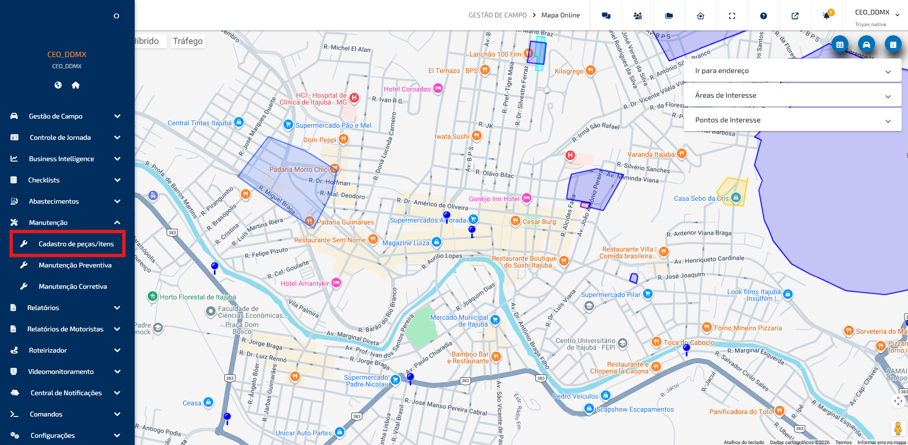Click the blue table grid floating button
Screen dimensions: 908x445
click(x=840, y=44)
